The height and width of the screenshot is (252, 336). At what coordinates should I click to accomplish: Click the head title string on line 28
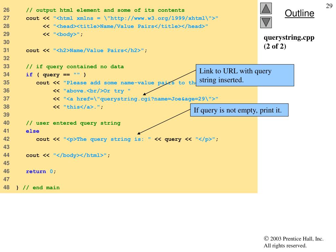pyautogui.click(x=131, y=26)
